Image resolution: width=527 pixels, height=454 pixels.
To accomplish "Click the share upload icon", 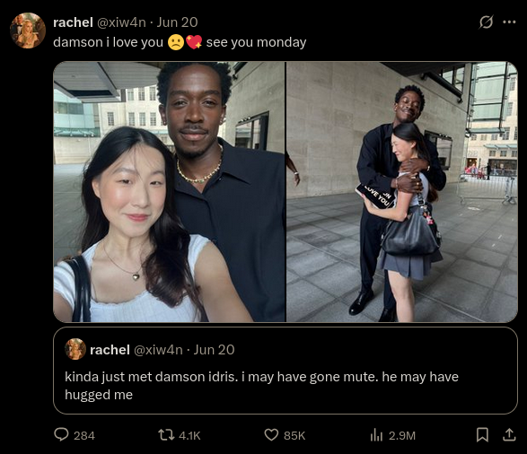I will coord(509,435).
